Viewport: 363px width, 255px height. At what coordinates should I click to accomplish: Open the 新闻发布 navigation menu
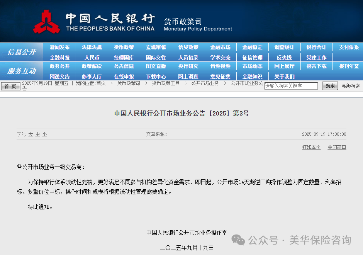[59, 47]
